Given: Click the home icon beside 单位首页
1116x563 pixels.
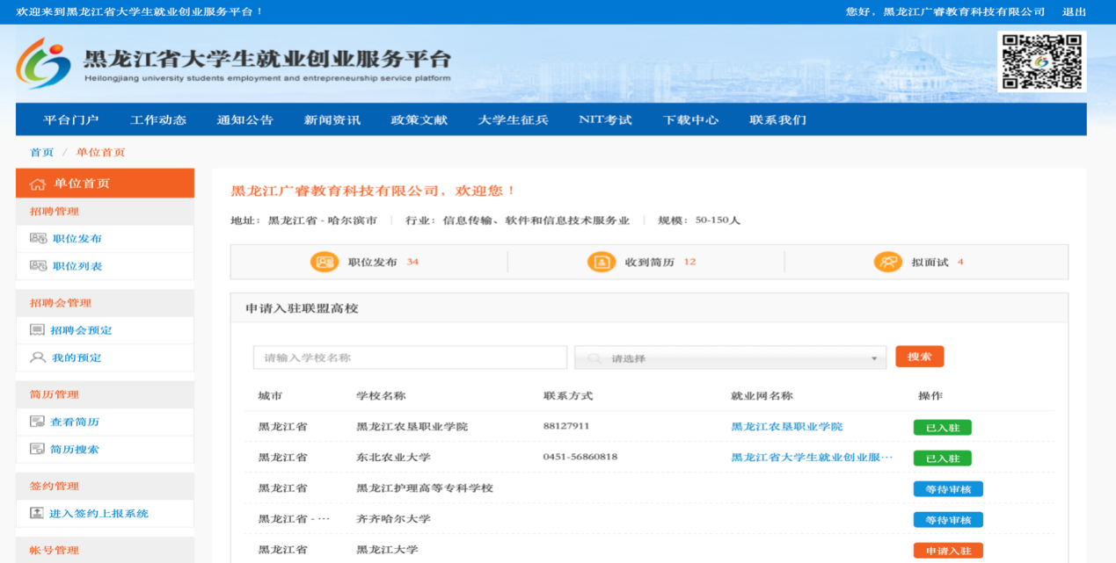Looking at the screenshot, I should click(38, 184).
